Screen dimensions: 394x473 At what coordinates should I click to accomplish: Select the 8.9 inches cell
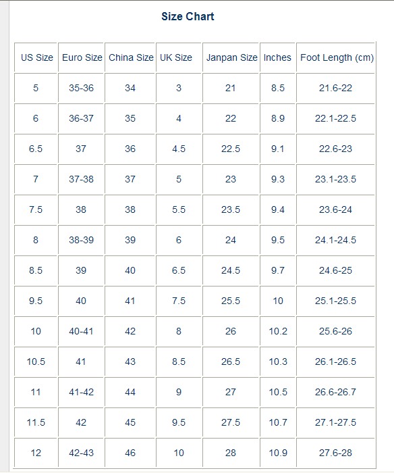point(277,118)
